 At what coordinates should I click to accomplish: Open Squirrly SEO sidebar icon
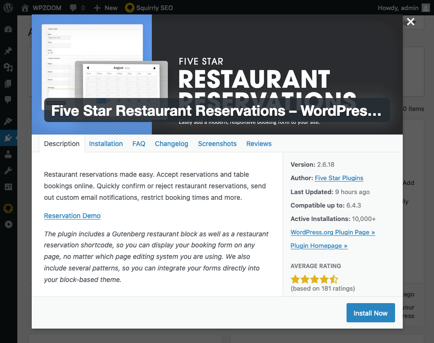click(x=8, y=208)
